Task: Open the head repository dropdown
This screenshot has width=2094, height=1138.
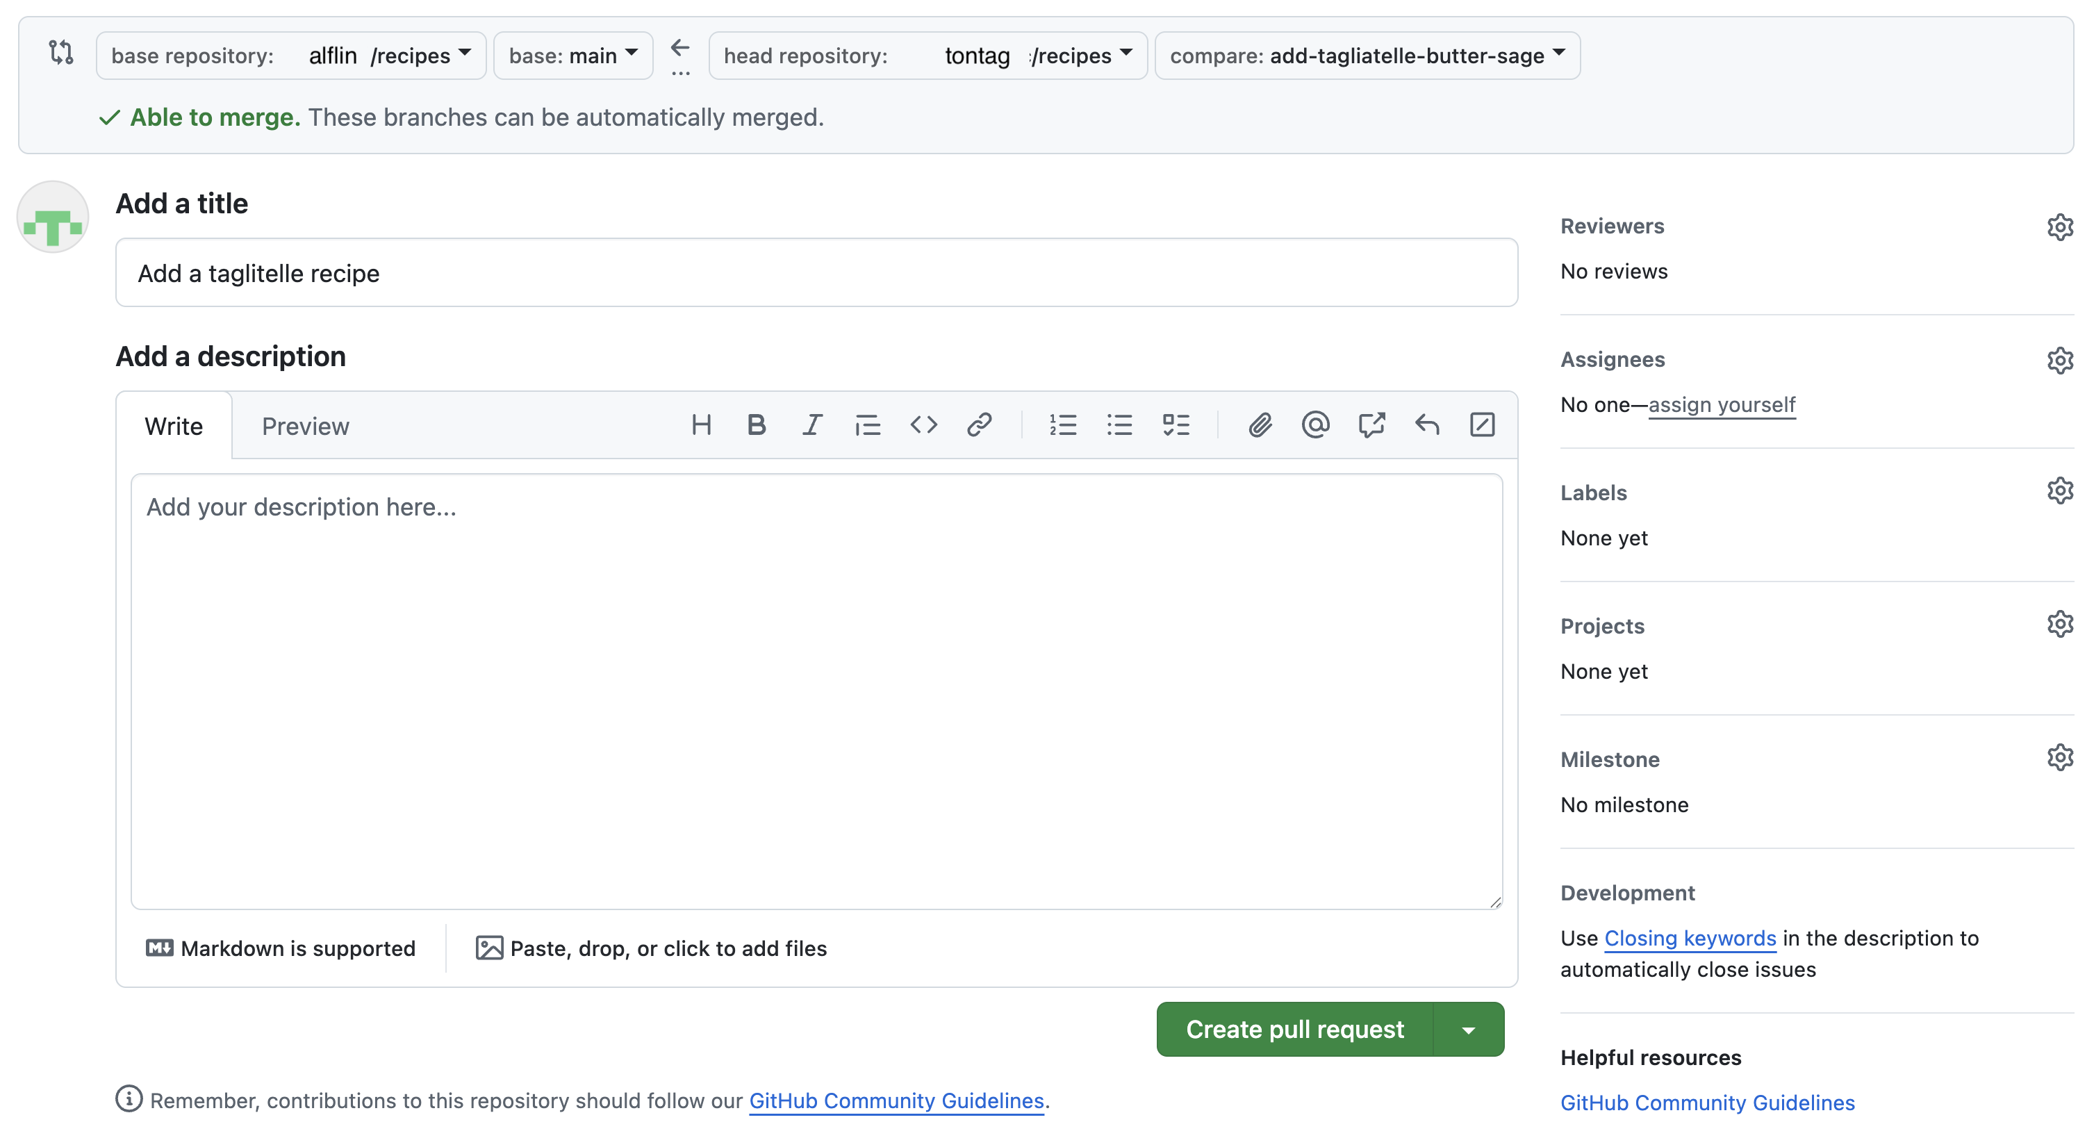Action: coord(928,56)
